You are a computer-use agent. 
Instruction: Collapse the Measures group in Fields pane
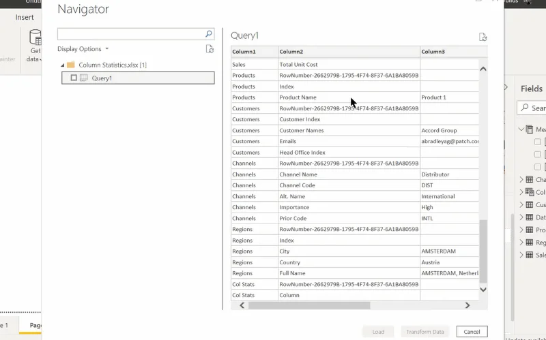coord(521,129)
